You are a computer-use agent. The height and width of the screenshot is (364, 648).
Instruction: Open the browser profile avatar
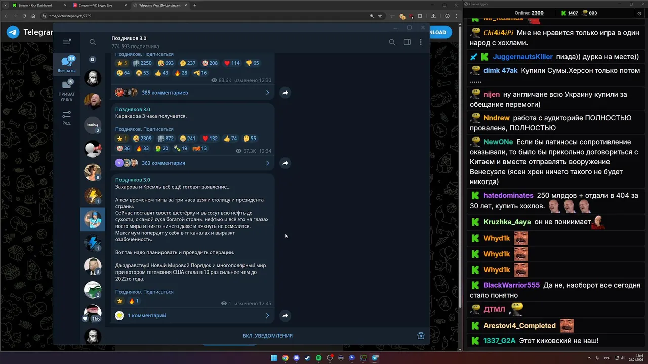pyautogui.click(x=447, y=16)
